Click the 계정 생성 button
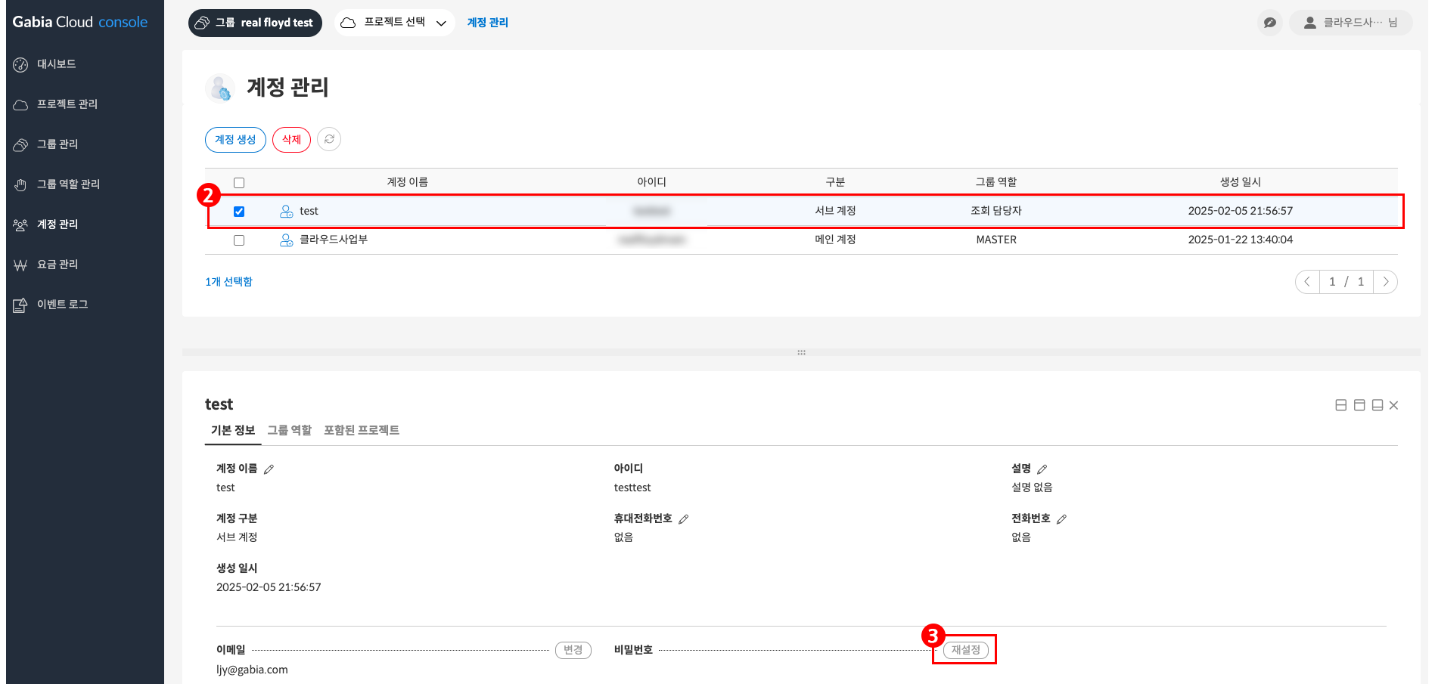The width and height of the screenshot is (1435, 684). (x=235, y=139)
